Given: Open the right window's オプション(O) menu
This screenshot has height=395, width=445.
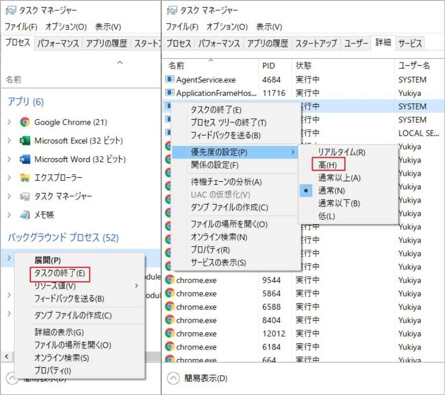Looking at the screenshot, I should point(227,27).
